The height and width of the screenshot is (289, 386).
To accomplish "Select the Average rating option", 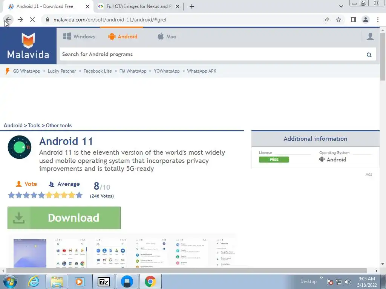I will click(64, 184).
